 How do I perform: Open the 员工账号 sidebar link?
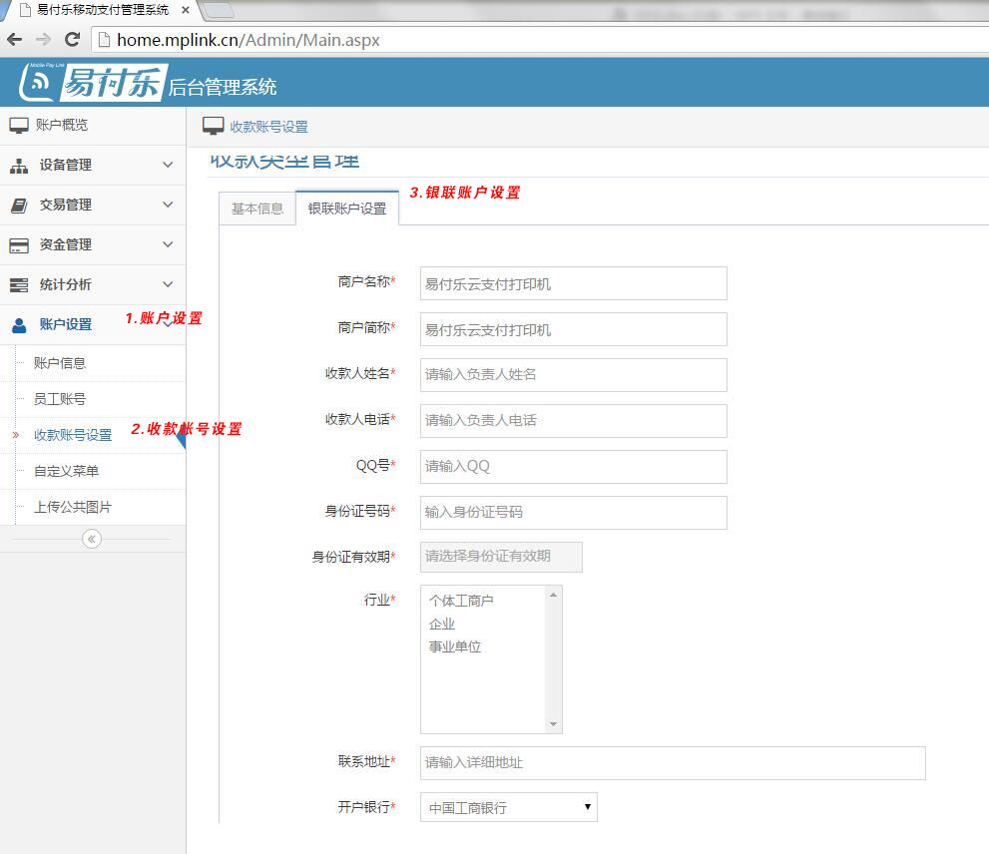pyautogui.click(x=60, y=399)
